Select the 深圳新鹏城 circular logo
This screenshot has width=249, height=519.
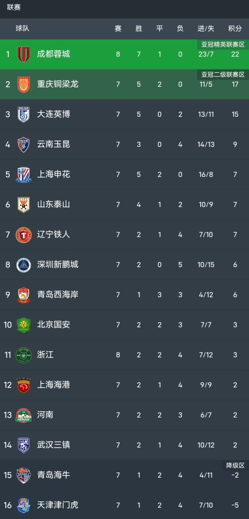pyautogui.click(x=24, y=265)
